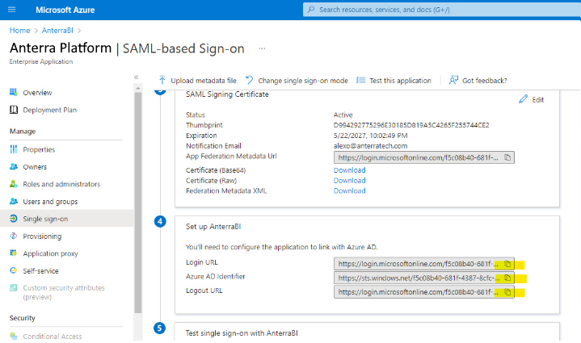Open the Azure portal hamburger menu
The image size is (581, 343).
coord(12,10)
